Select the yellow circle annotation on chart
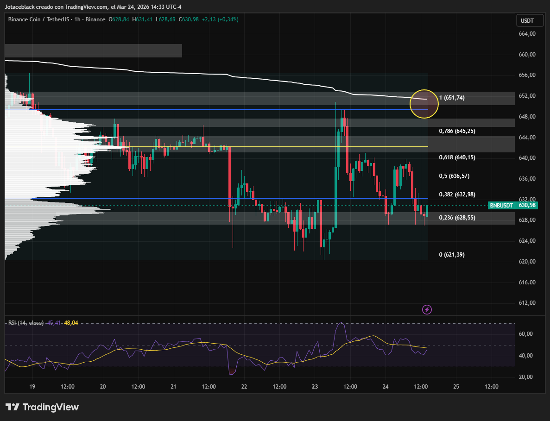 [424, 103]
